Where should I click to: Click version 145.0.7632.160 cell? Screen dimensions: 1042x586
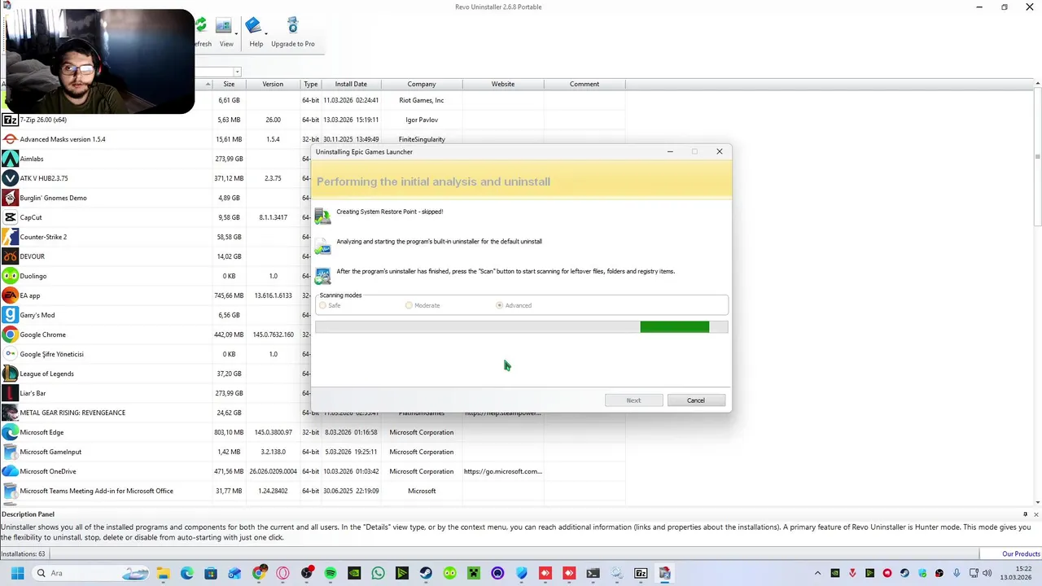274,335
